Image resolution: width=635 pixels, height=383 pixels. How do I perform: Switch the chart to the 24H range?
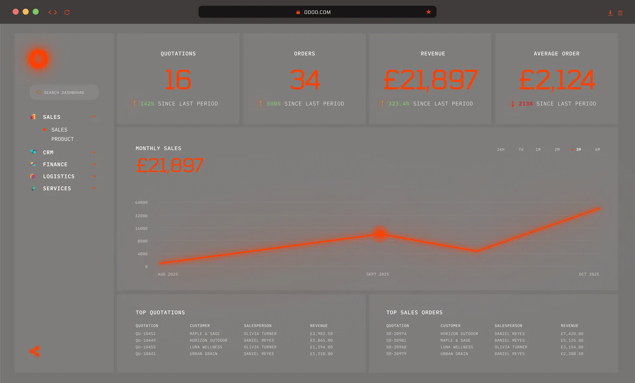[500, 150]
